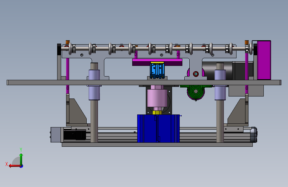288x187 pixels.
Task: Select the rounded right end cap of actuator
Action: (254, 134)
